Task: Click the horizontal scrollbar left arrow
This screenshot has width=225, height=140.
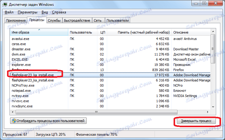Action: pos(13,112)
